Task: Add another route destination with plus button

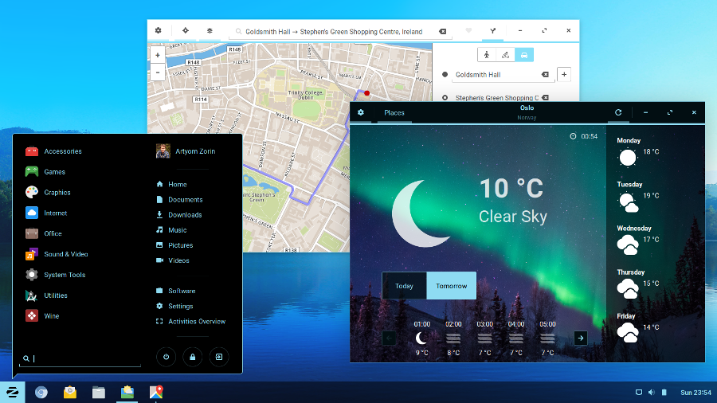Action: 564,74
